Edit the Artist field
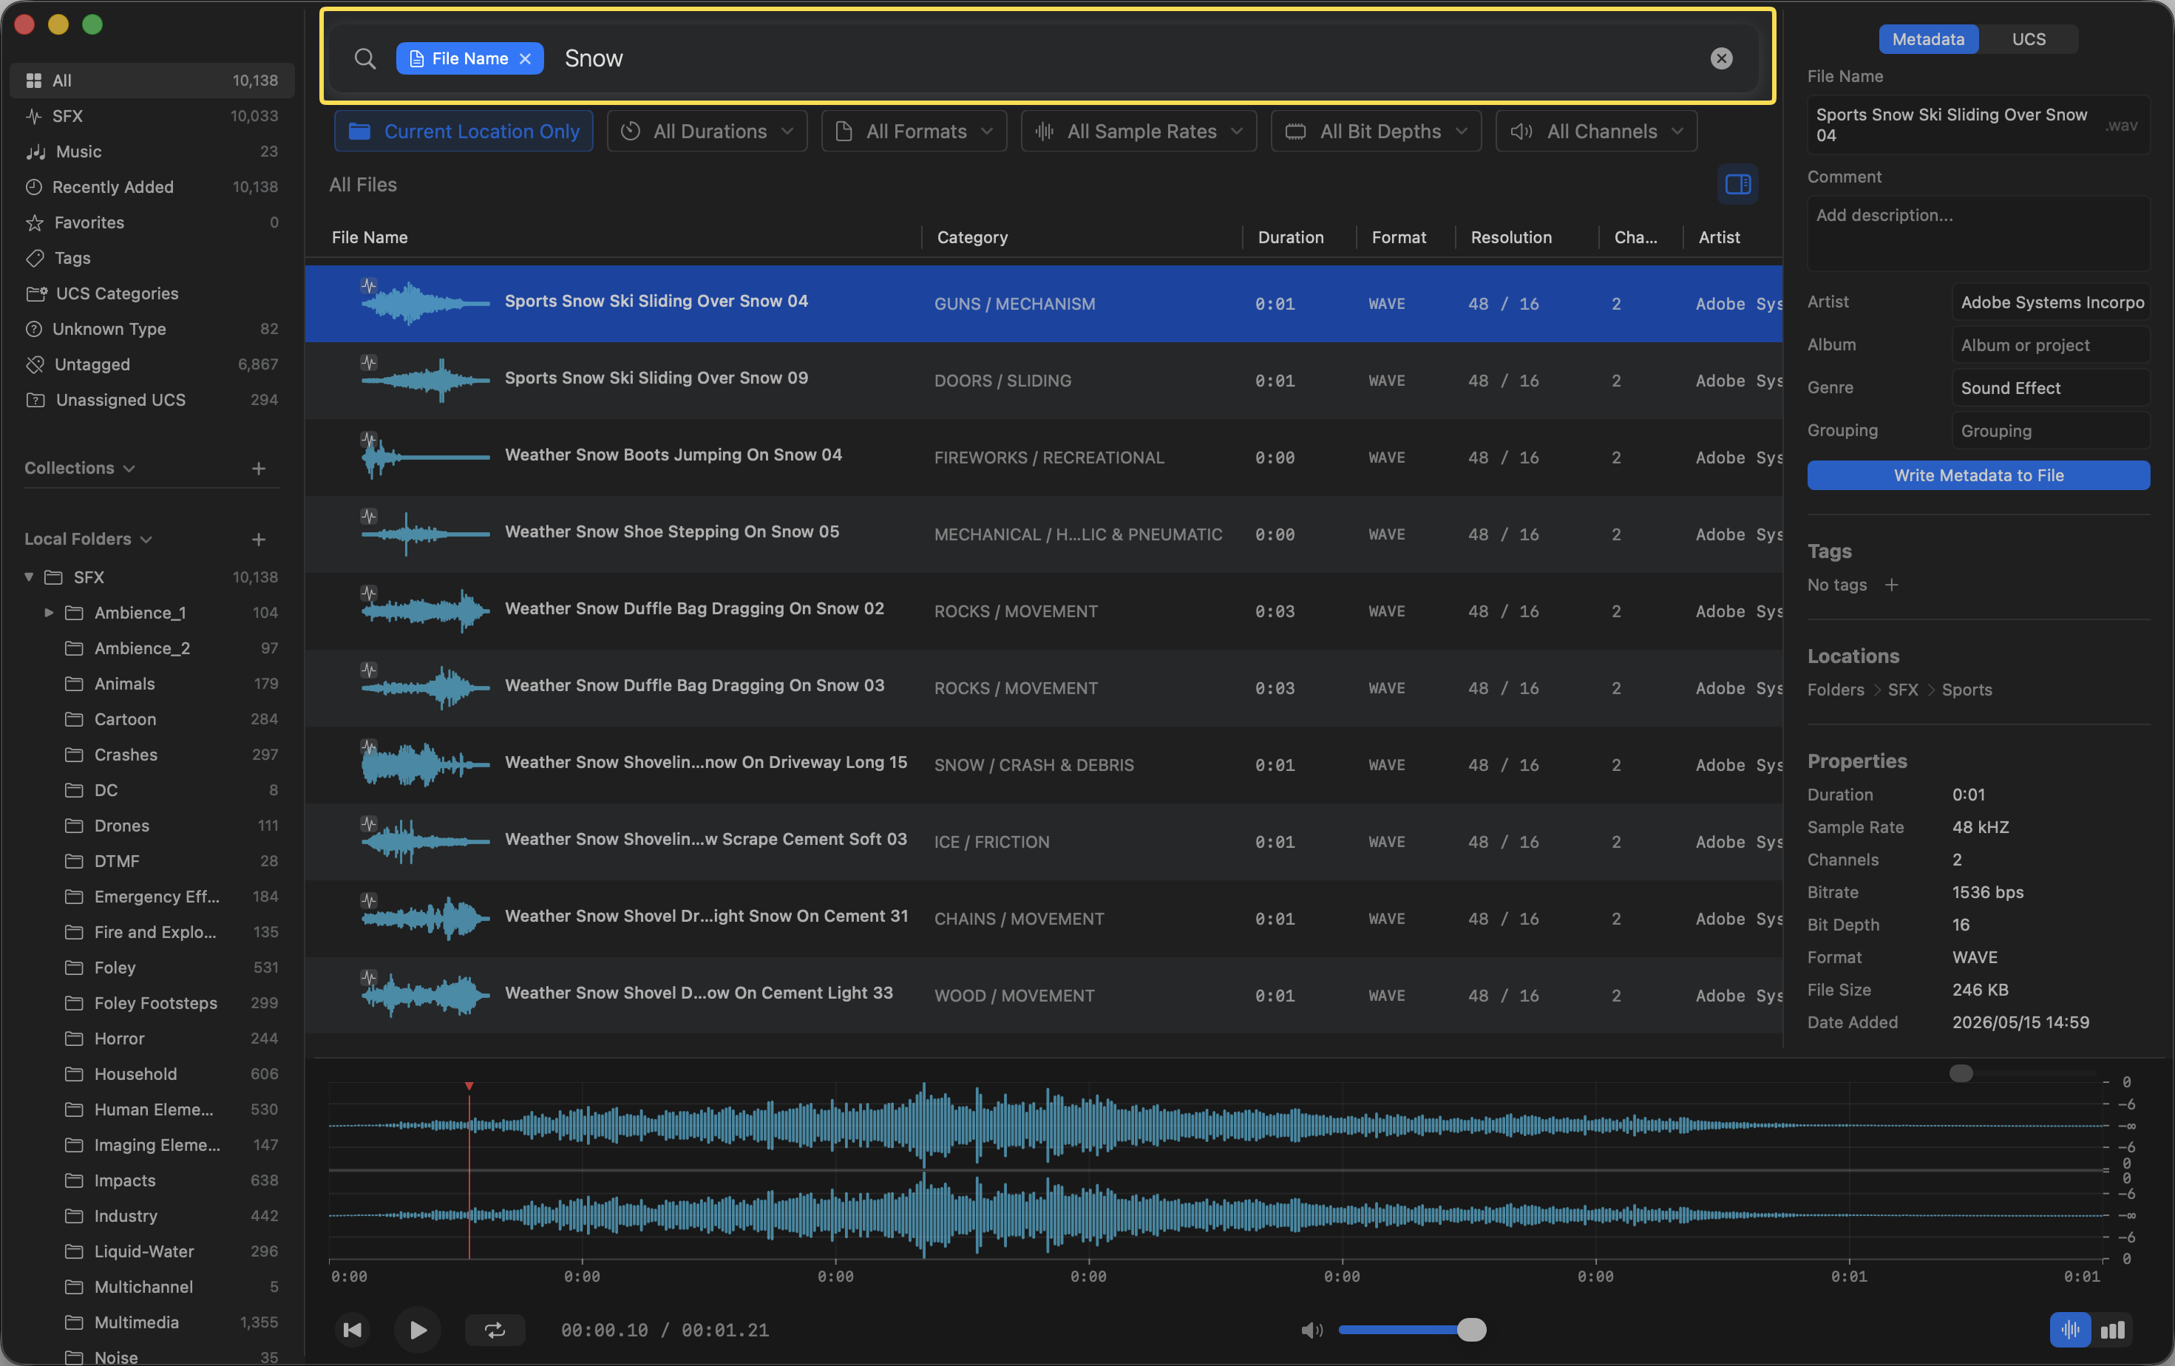Image resolution: width=2175 pixels, height=1366 pixels. click(x=2050, y=302)
